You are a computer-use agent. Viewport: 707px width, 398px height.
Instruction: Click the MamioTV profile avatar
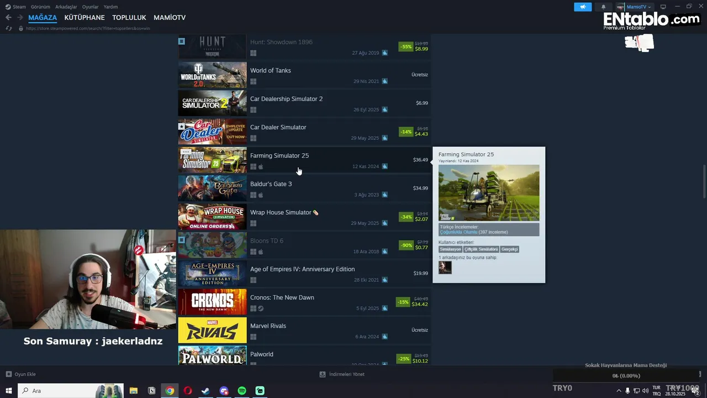(x=621, y=7)
